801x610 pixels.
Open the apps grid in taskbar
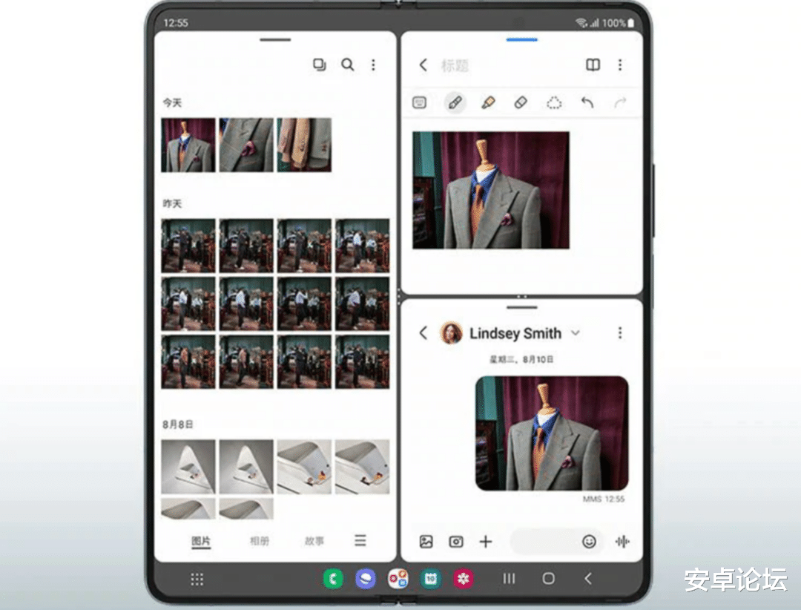[197, 580]
